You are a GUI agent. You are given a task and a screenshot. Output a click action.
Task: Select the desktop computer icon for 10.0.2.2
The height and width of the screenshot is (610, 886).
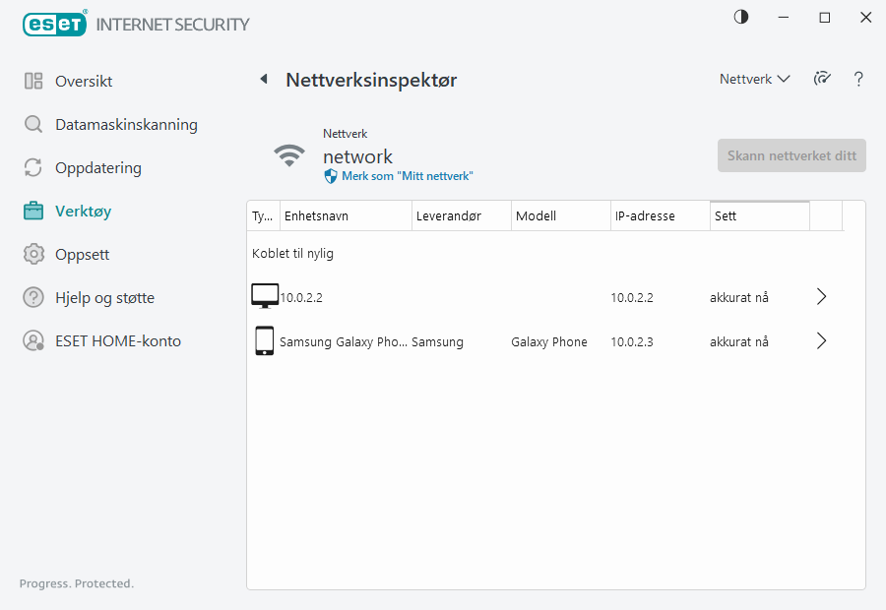coord(265,296)
